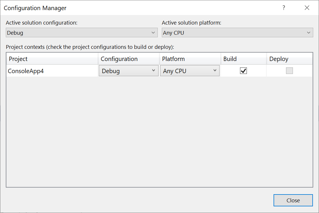Screen dimensions: 319x213
Task: Click the Close button
Action: 293,200
